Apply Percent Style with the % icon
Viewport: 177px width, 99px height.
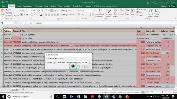pyautogui.click(x=83, y=15)
